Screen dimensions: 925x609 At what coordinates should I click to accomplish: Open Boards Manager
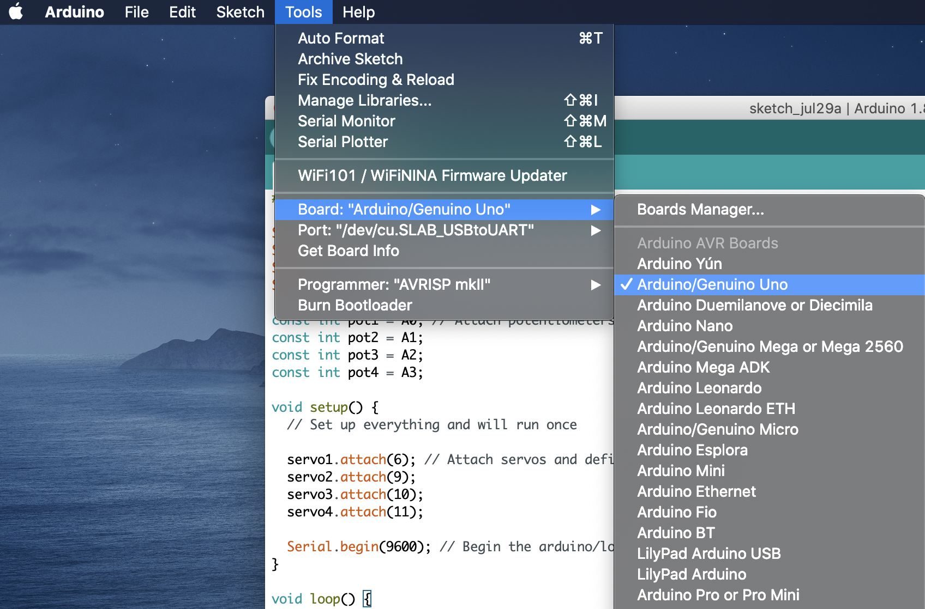[700, 210]
